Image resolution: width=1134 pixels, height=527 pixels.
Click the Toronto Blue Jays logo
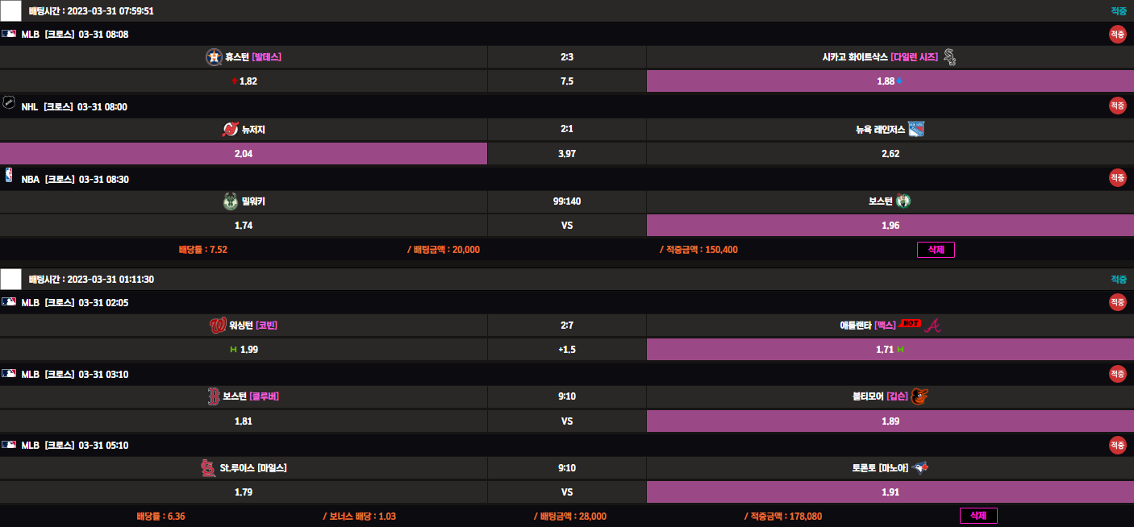click(x=919, y=468)
